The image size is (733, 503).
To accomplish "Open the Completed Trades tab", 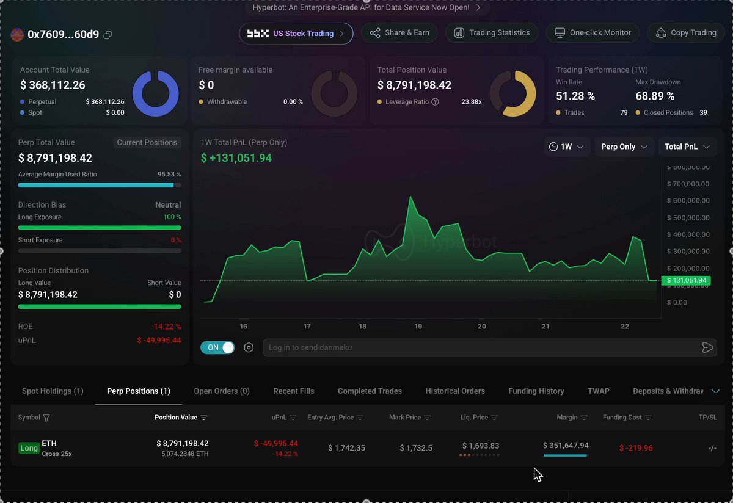I will click(370, 391).
